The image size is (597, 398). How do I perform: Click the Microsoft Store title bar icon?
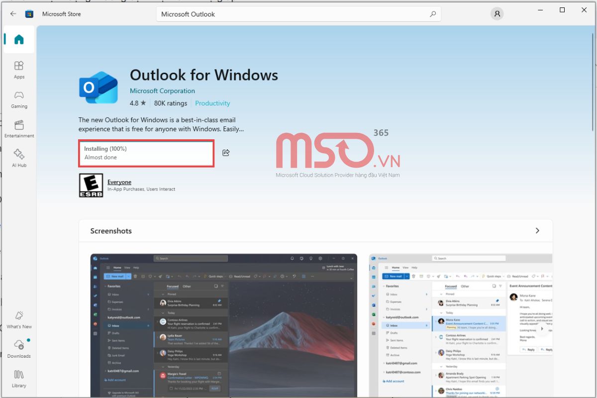[30, 14]
